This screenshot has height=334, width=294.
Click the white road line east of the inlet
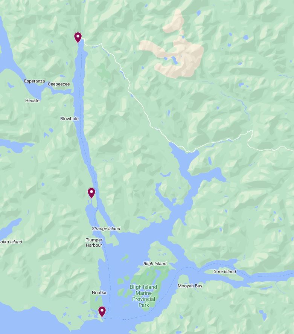point(139,102)
